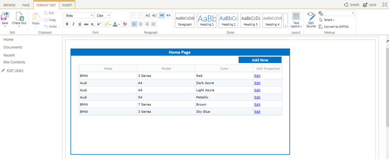Select the FORMAT TEXT tab
The width and height of the screenshot is (389, 159).
46,5
